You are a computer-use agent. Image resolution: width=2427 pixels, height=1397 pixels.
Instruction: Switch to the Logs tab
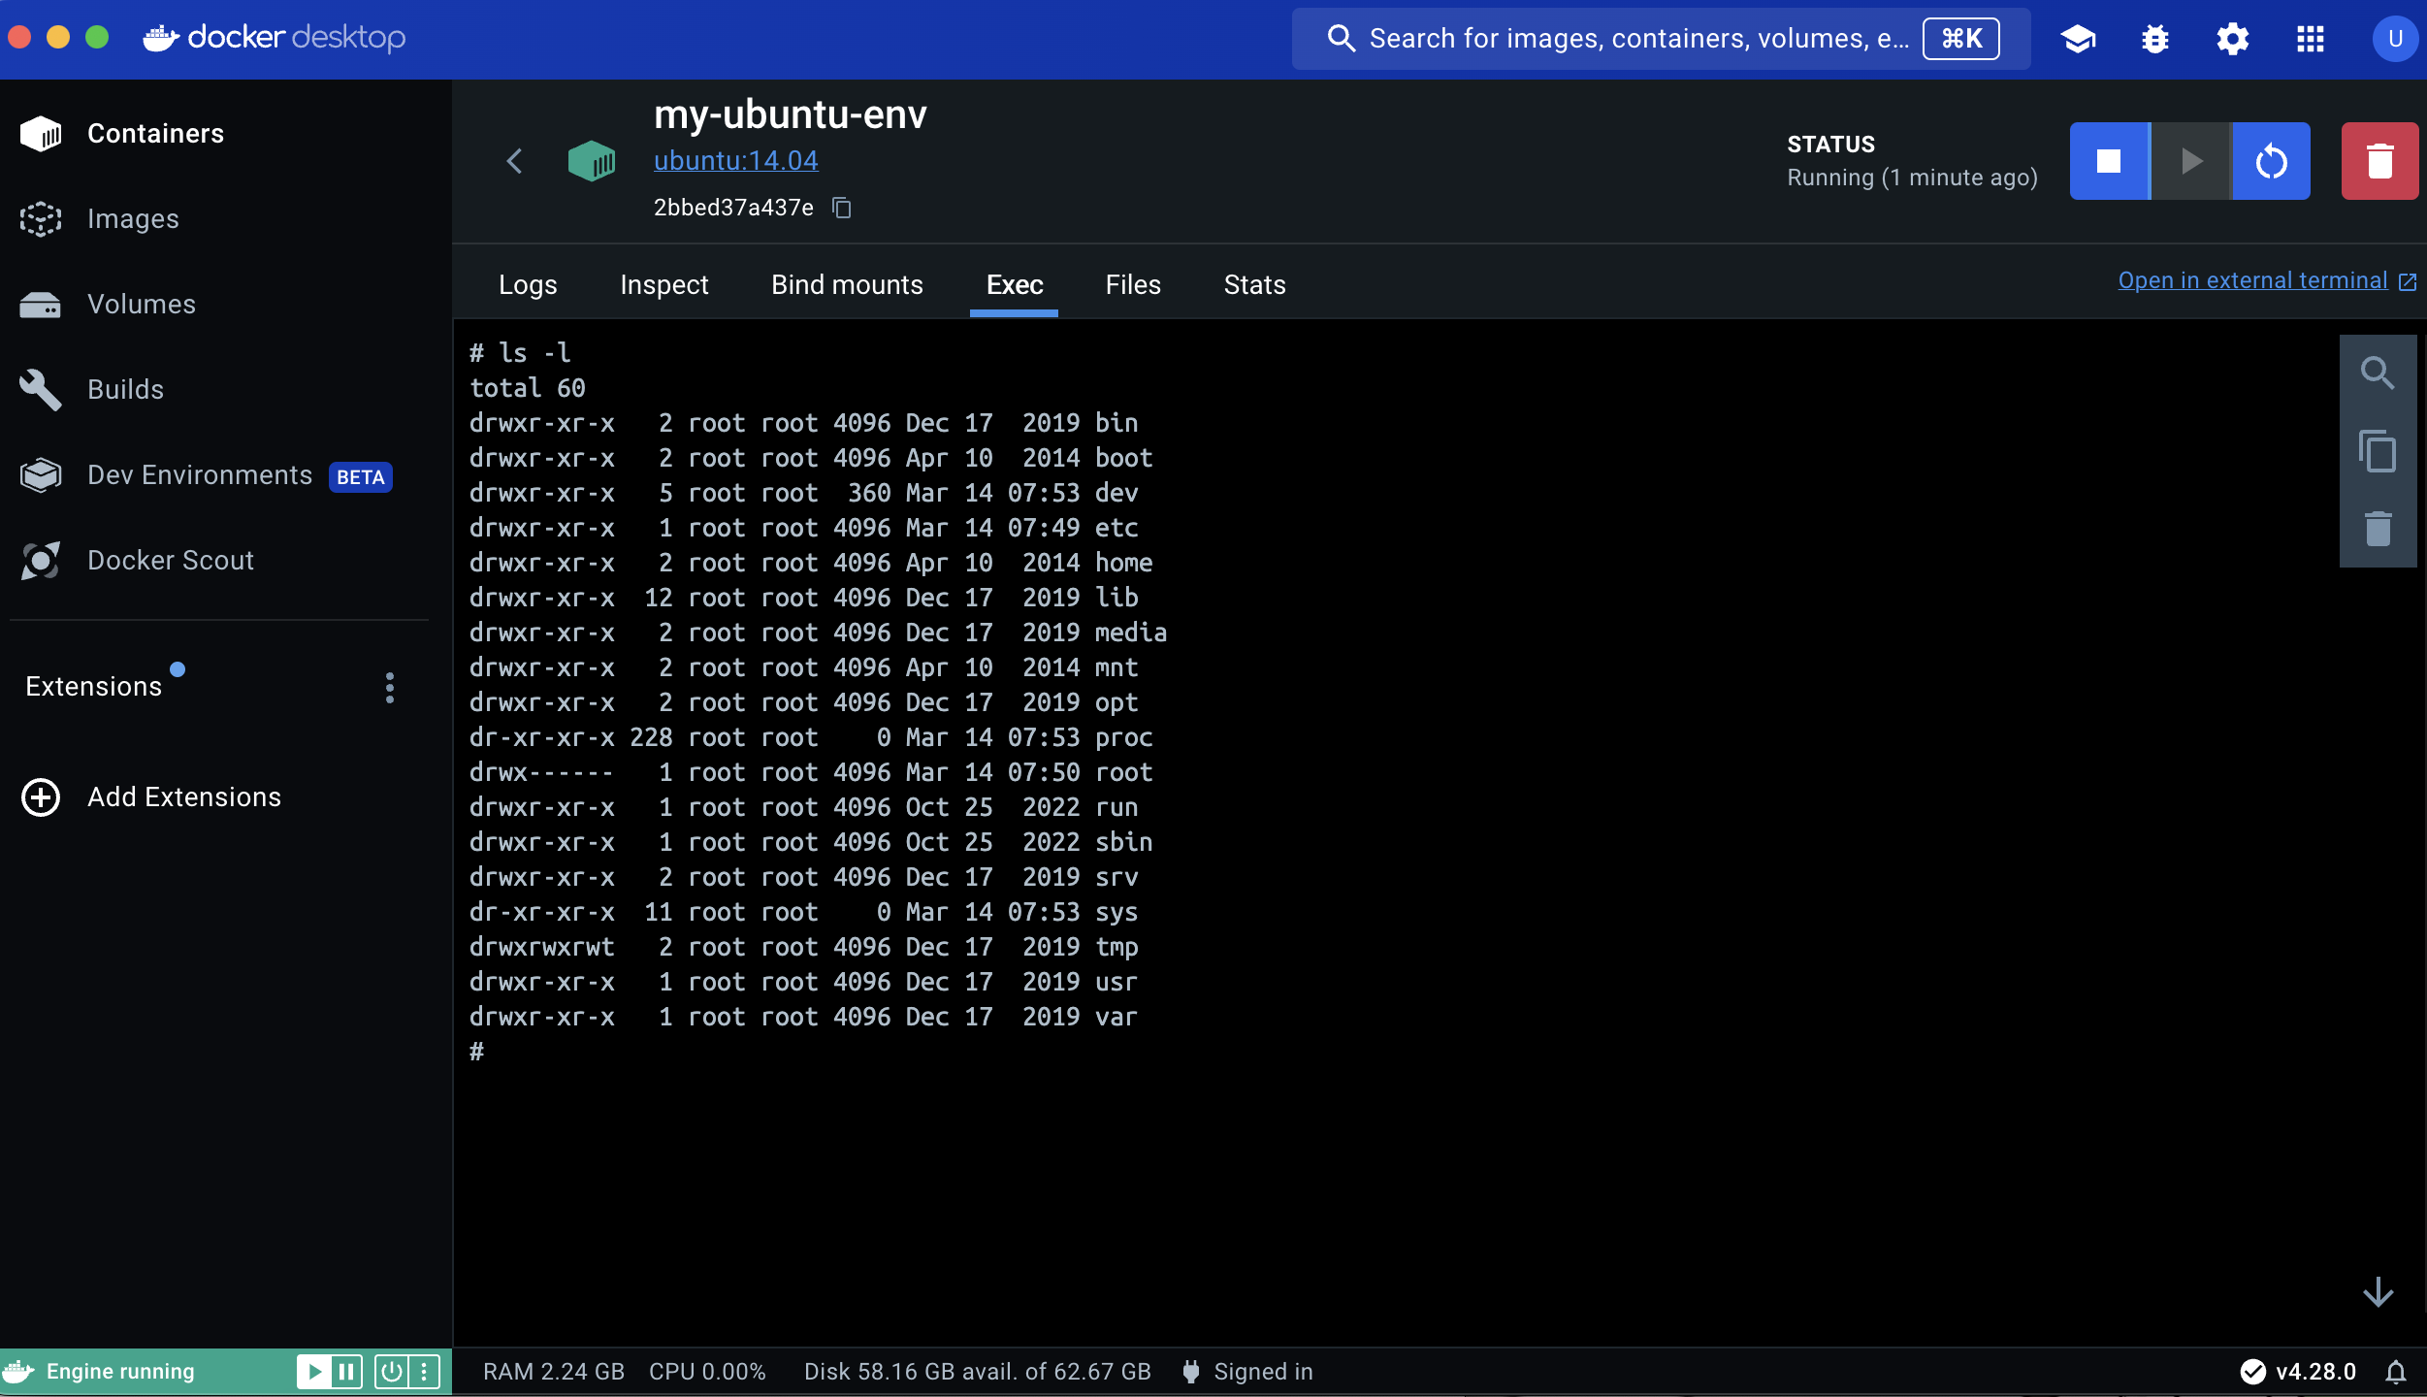click(x=528, y=284)
